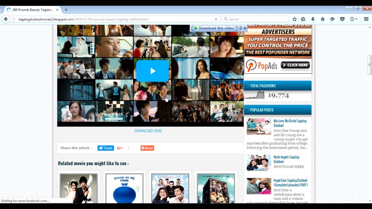Open the Firefox hamburger menu
Screen dimensions: 372x209
[366, 19]
